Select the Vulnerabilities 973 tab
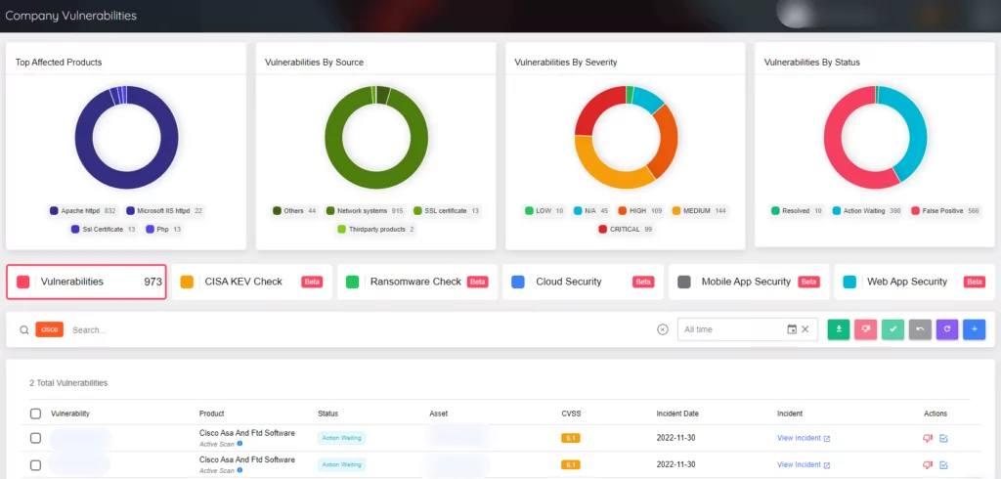Viewport: 1001px width, 479px height. tap(86, 282)
